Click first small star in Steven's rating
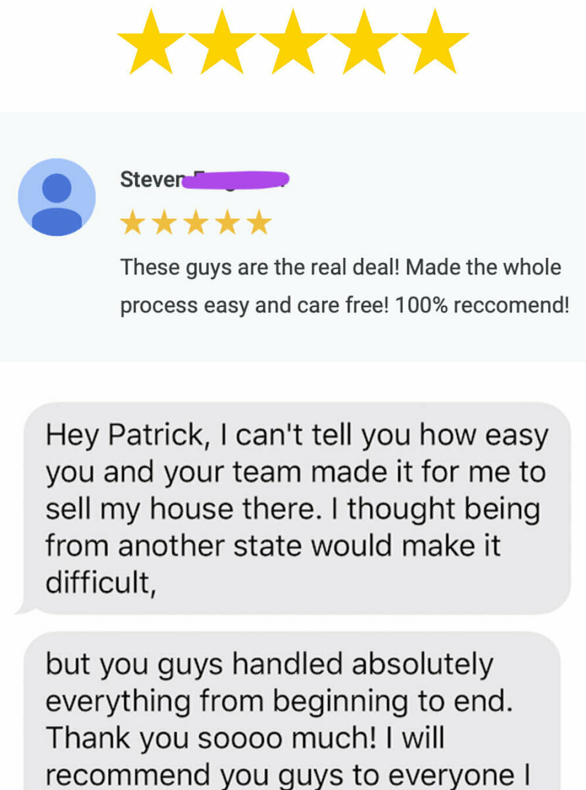586x790 pixels. click(133, 223)
